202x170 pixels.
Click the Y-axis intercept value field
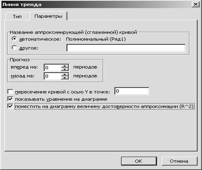click(131, 91)
